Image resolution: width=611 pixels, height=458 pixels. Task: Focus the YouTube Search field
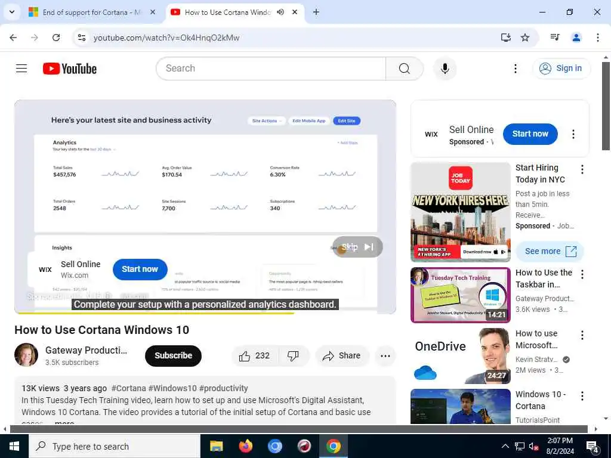271,69
